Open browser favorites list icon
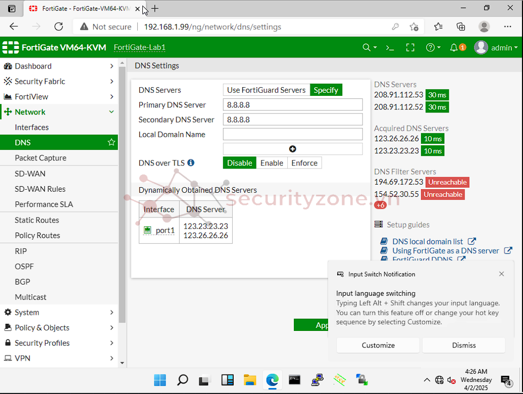 click(x=438, y=27)
